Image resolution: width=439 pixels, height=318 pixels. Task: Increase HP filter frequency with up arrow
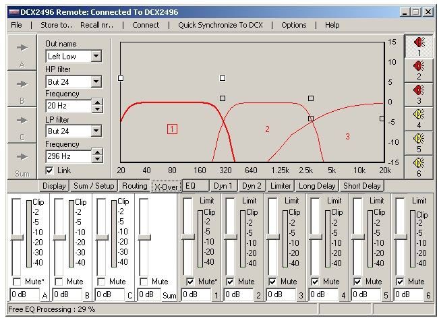(x=97, y=102)
